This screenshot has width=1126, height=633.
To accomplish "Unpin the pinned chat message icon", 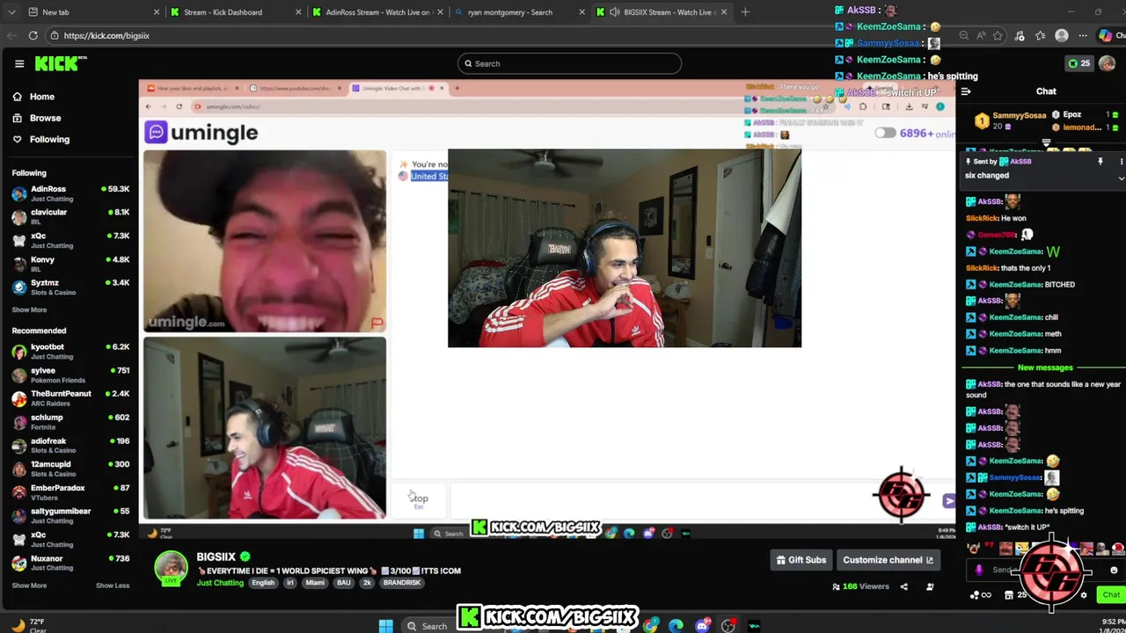I will point(1100,162).
